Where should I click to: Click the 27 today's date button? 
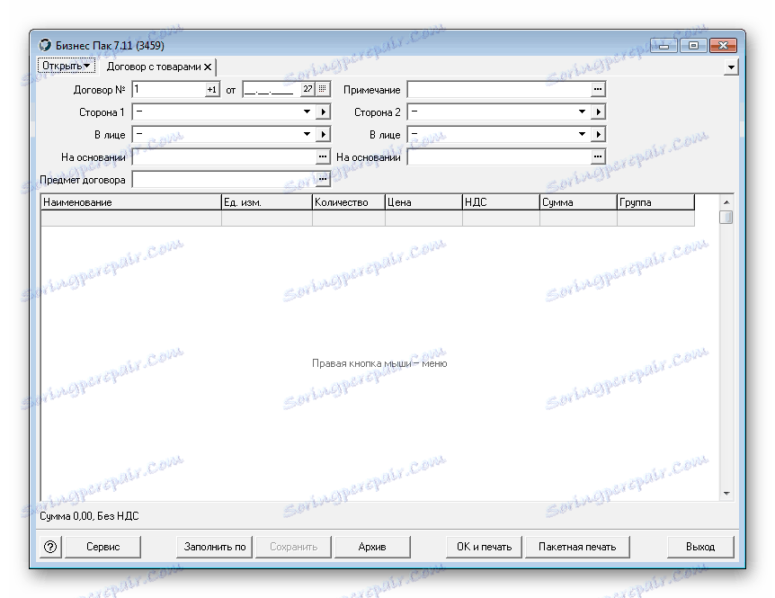tap(307, 89)
